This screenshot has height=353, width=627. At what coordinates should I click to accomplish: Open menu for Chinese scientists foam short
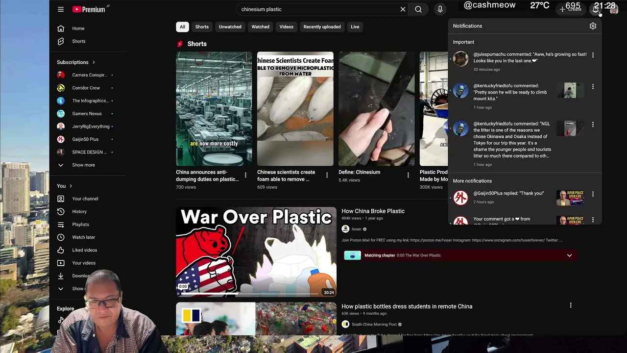pos(327,175)
